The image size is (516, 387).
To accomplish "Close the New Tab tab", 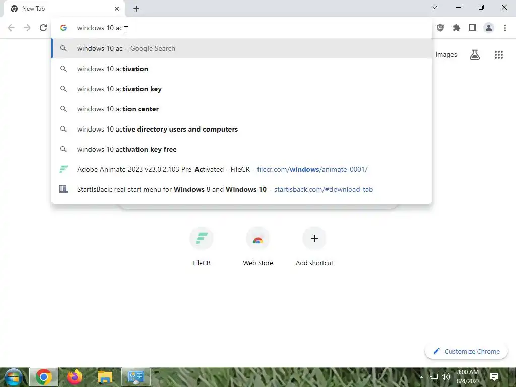I will [x=117, y=9].
